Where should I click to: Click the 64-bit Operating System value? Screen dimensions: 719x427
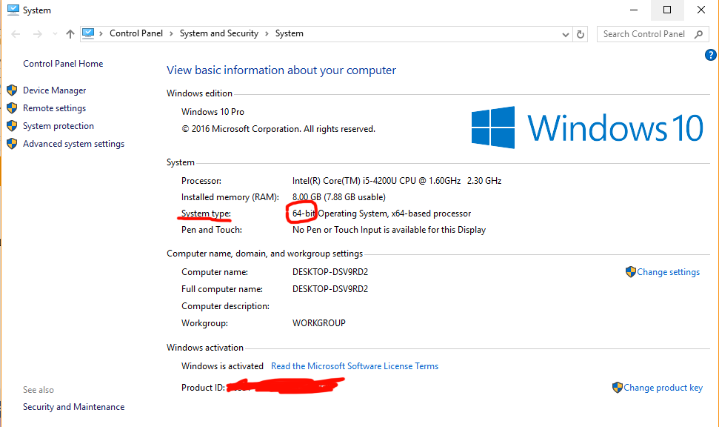pos(381,214)
